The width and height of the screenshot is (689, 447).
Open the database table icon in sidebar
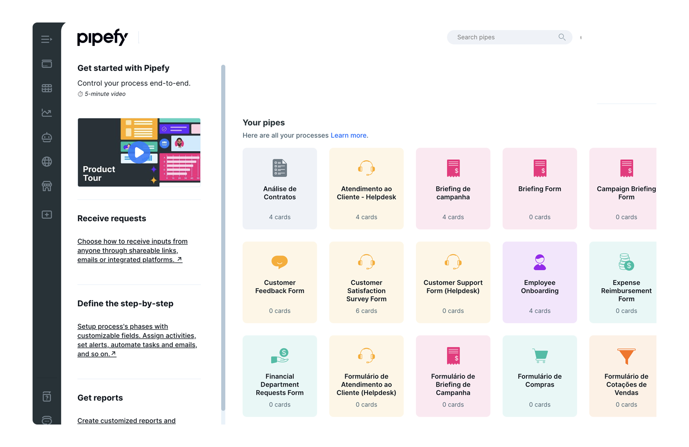46,88
